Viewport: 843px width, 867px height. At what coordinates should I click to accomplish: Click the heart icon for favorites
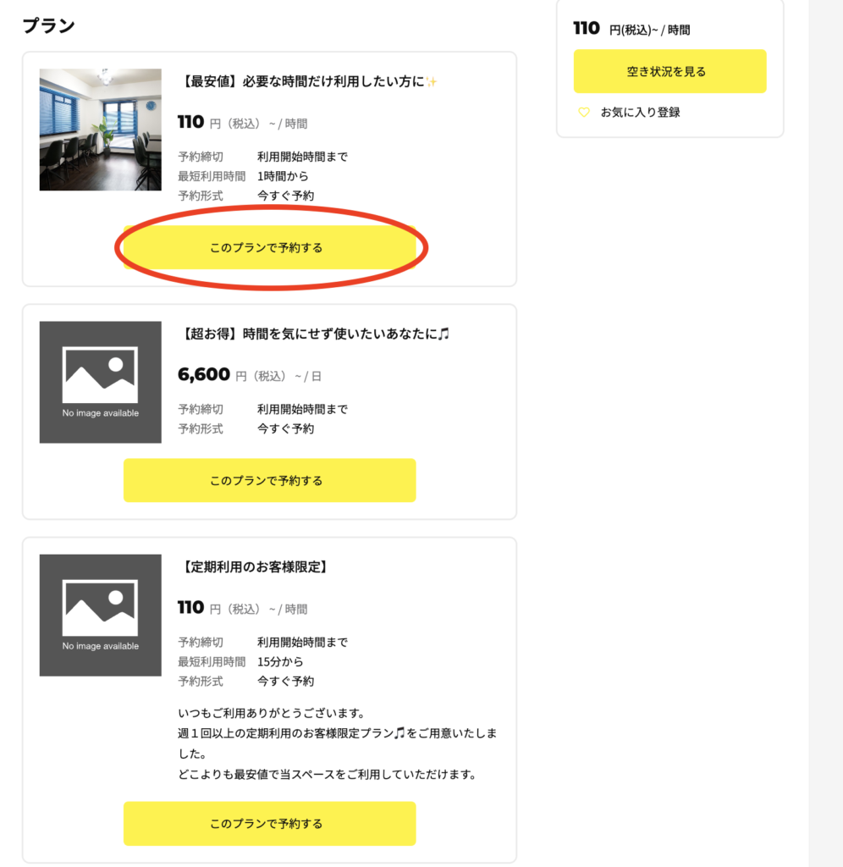pyautogui.click(x=583, y=112)
